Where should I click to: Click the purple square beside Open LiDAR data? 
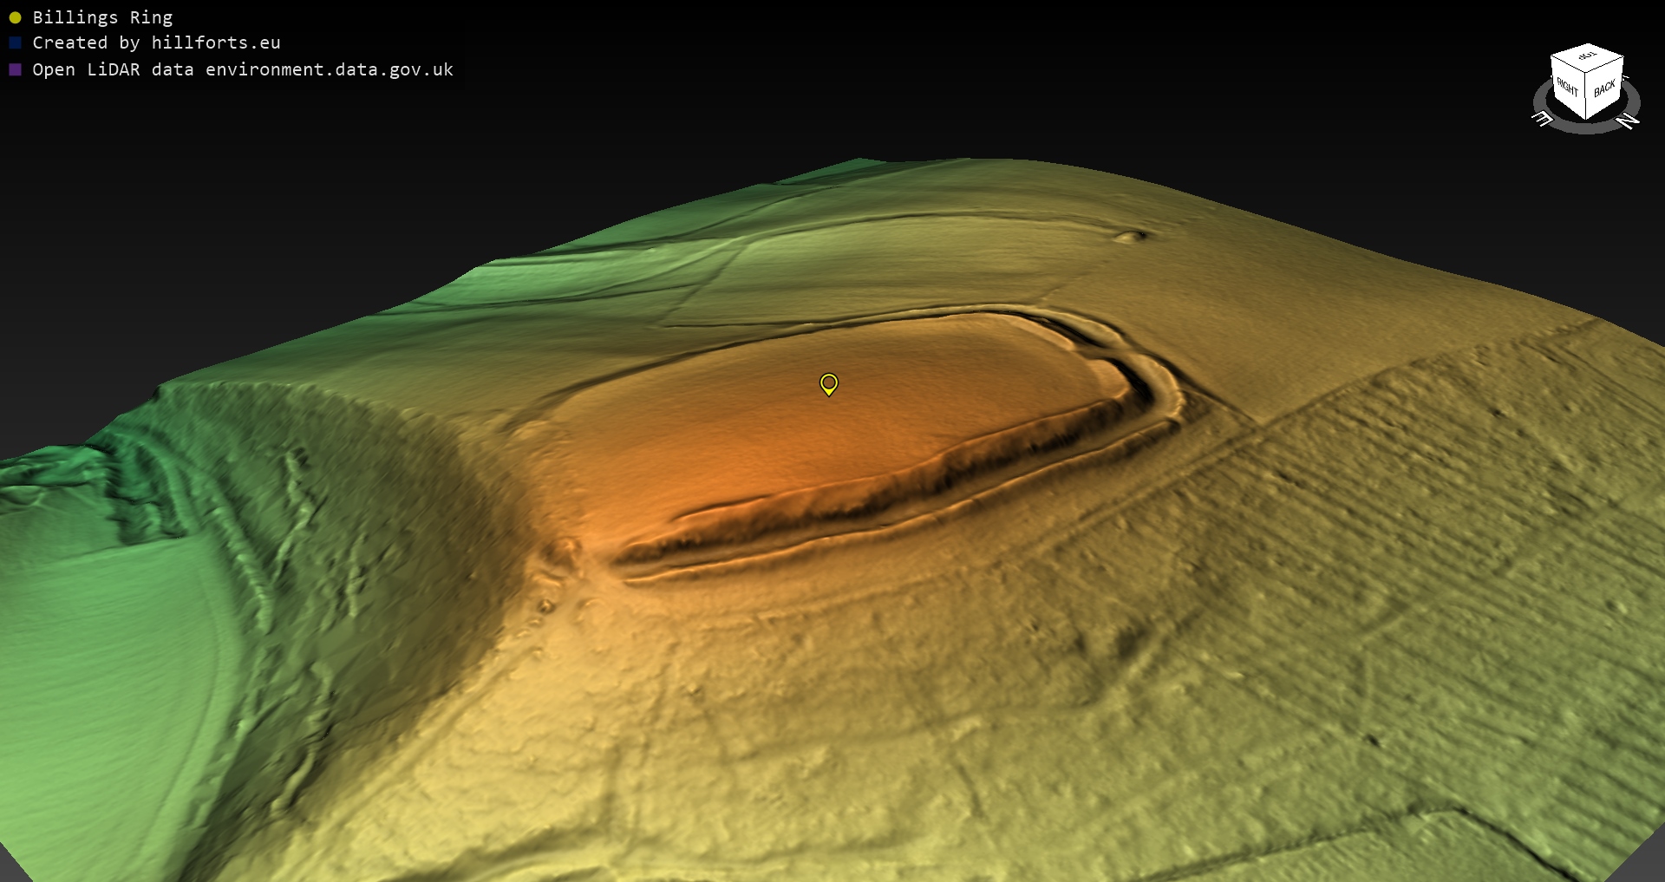pyautogui.click(x=15, y=69)
